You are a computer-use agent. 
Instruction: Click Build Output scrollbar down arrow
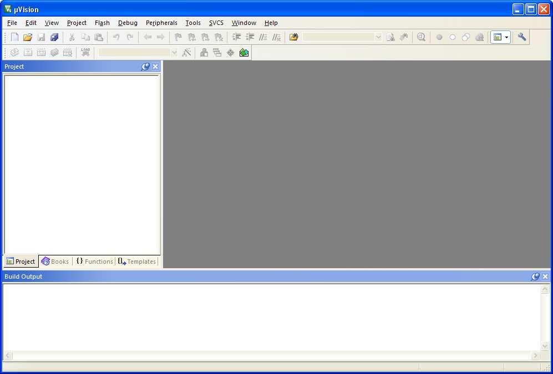tap(545, 346)
